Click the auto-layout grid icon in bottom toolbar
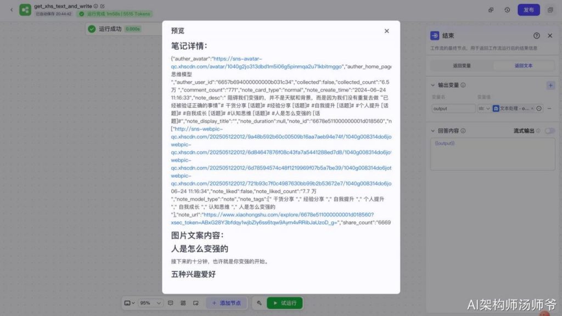This screenshot has height=316, width=562. [183, 303]
